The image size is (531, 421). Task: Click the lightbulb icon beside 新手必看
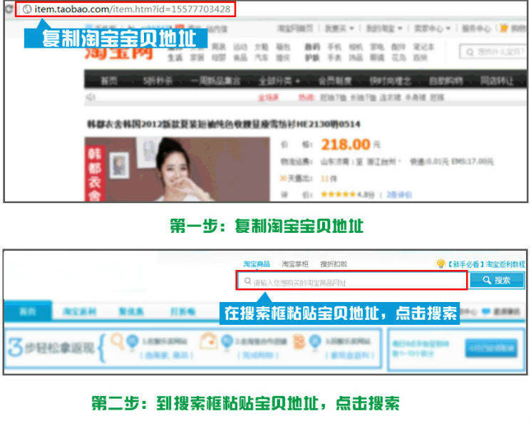(x=440, y=264)
